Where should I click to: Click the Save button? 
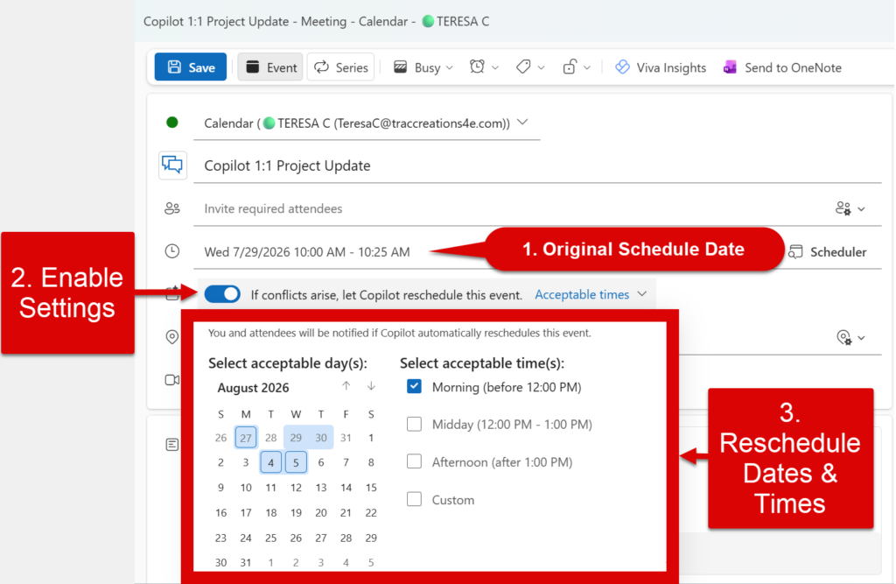click(190, 67)
